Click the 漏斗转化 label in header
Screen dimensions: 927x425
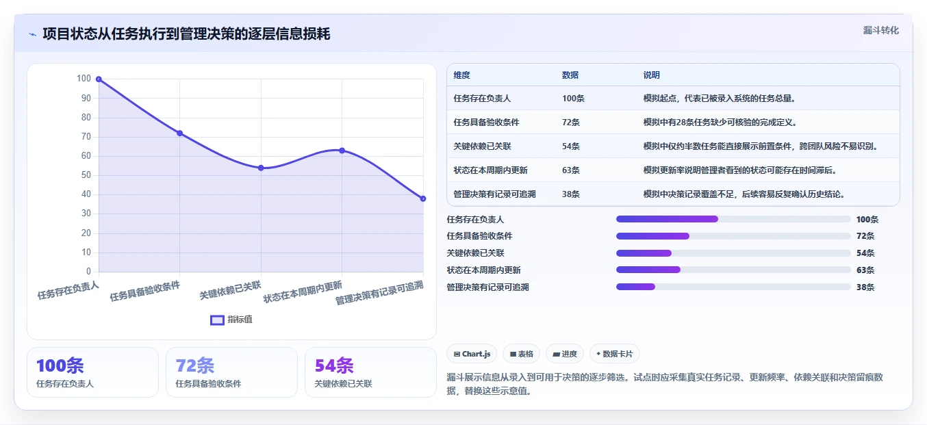[x=880, y=30]
